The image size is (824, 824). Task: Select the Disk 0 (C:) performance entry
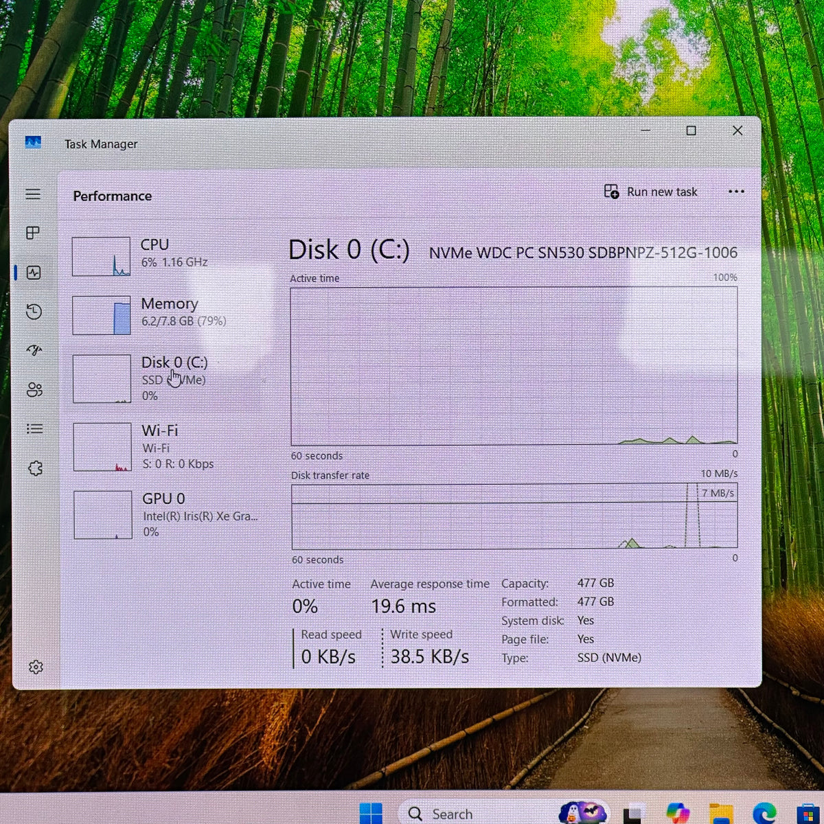click(x=169, y=378)
